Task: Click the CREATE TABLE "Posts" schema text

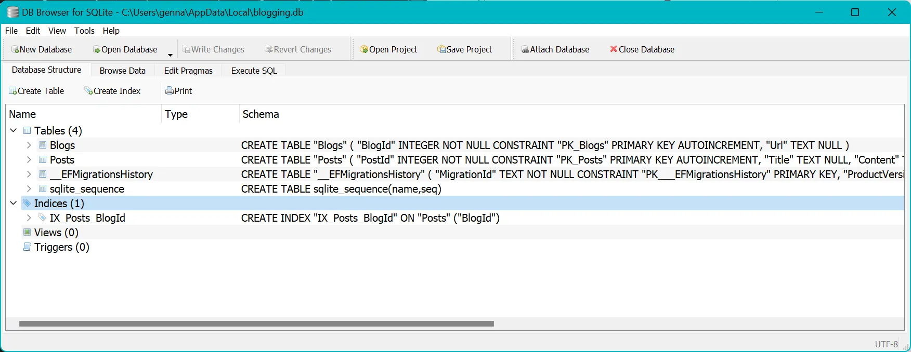Action: pos(572,160)
